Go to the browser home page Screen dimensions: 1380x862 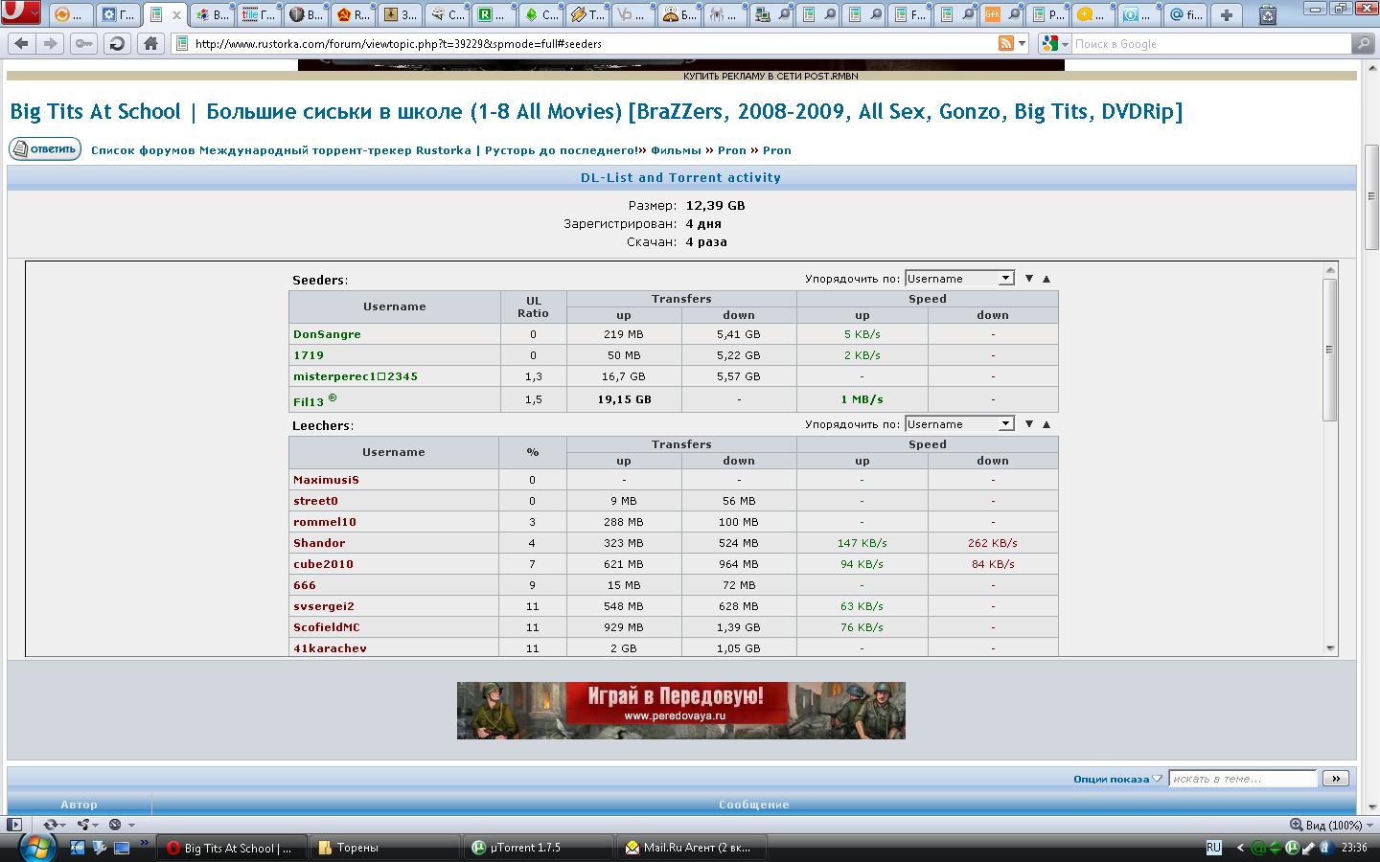pyautogui.click(x=150, y=43)
